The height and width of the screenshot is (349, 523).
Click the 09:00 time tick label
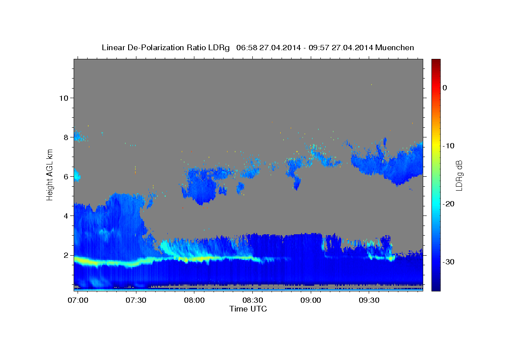[x=310, y=301]
